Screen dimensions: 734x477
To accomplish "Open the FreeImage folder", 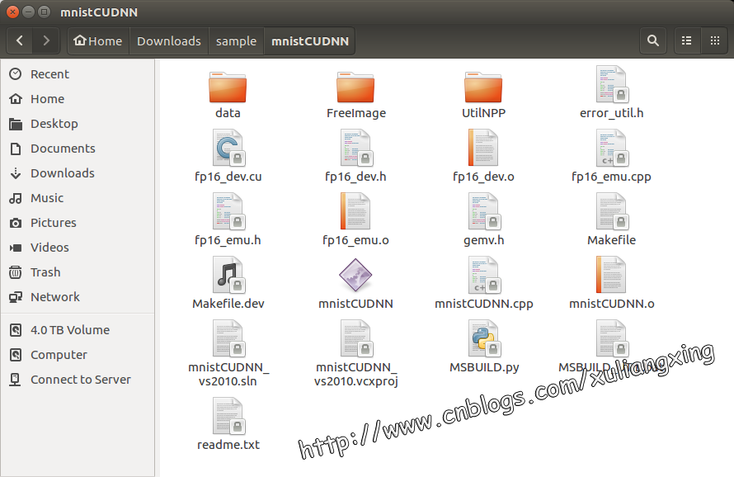I will (355, 92).
